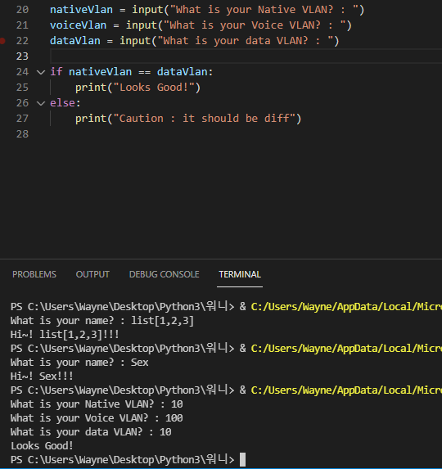Image resolution: width=442 pixels, height=469 pixels.
Task: Place cursor on empty line 23
Action: (x=246, y=56)
